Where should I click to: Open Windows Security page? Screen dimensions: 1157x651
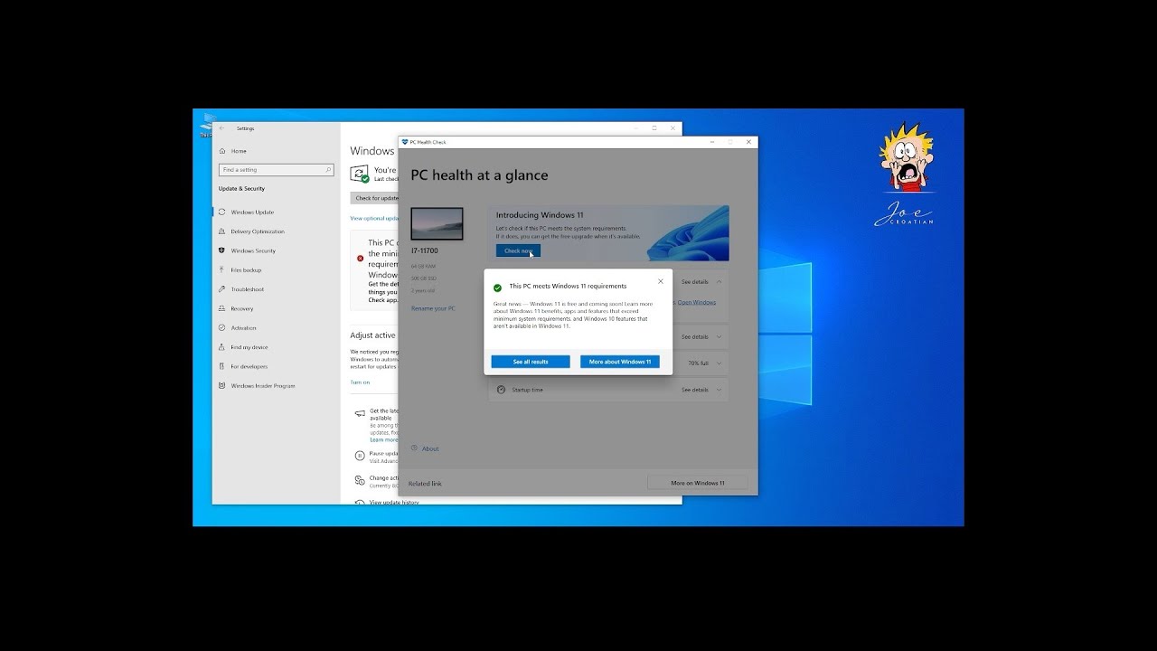(x=253, y=250)
